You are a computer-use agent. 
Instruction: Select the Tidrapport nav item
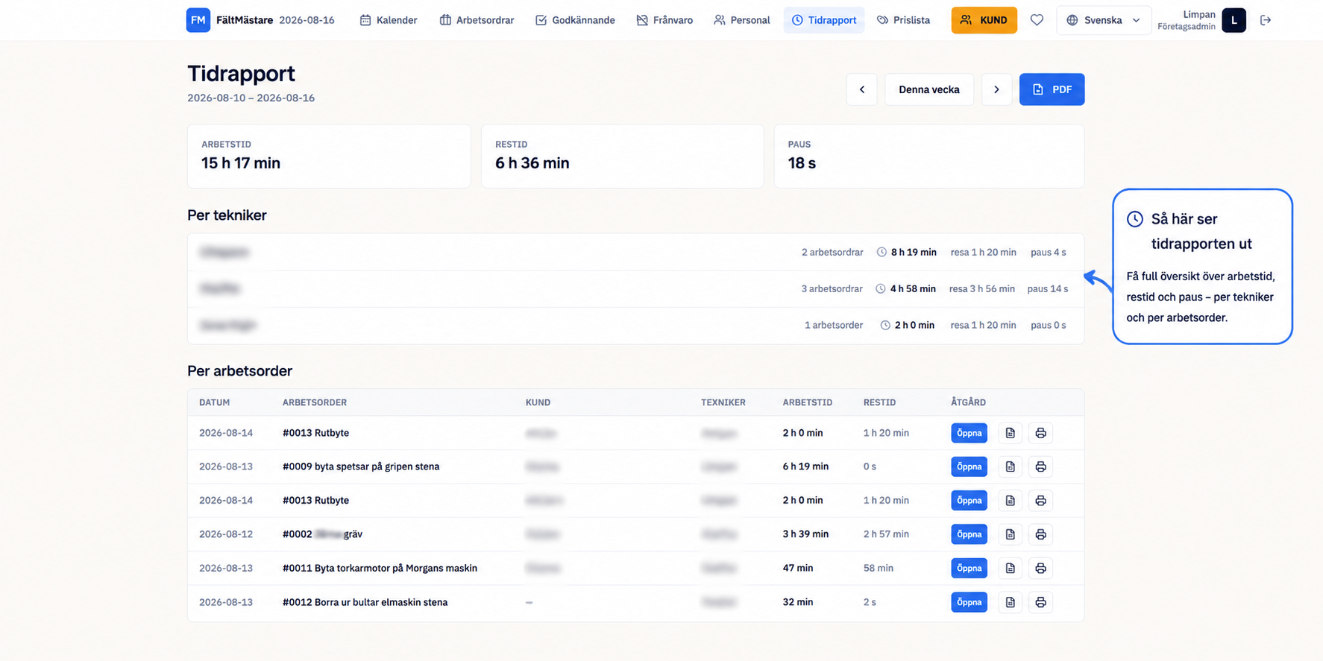point(824,20)
